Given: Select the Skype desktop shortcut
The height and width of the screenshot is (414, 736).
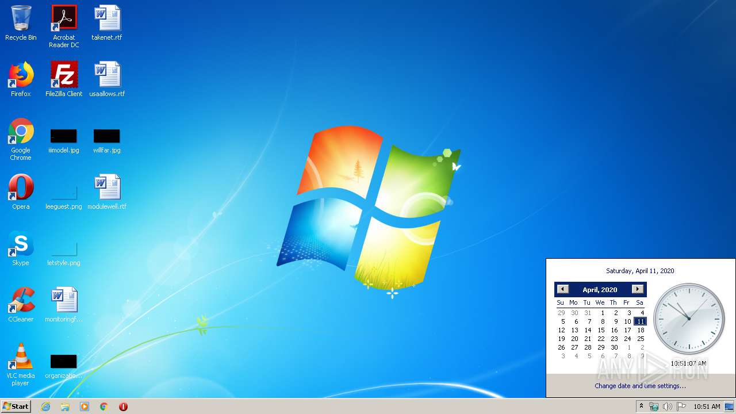Looking at the screenshot, I should 21,248.
